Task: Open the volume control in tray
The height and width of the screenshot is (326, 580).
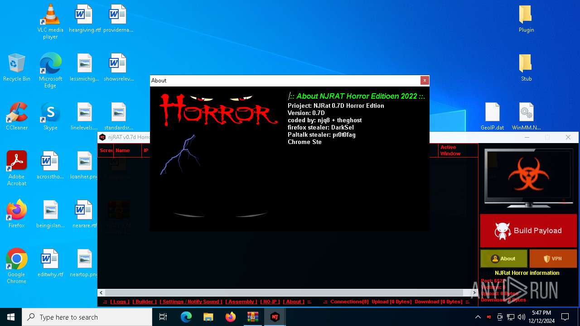Action: coord(522,317)
